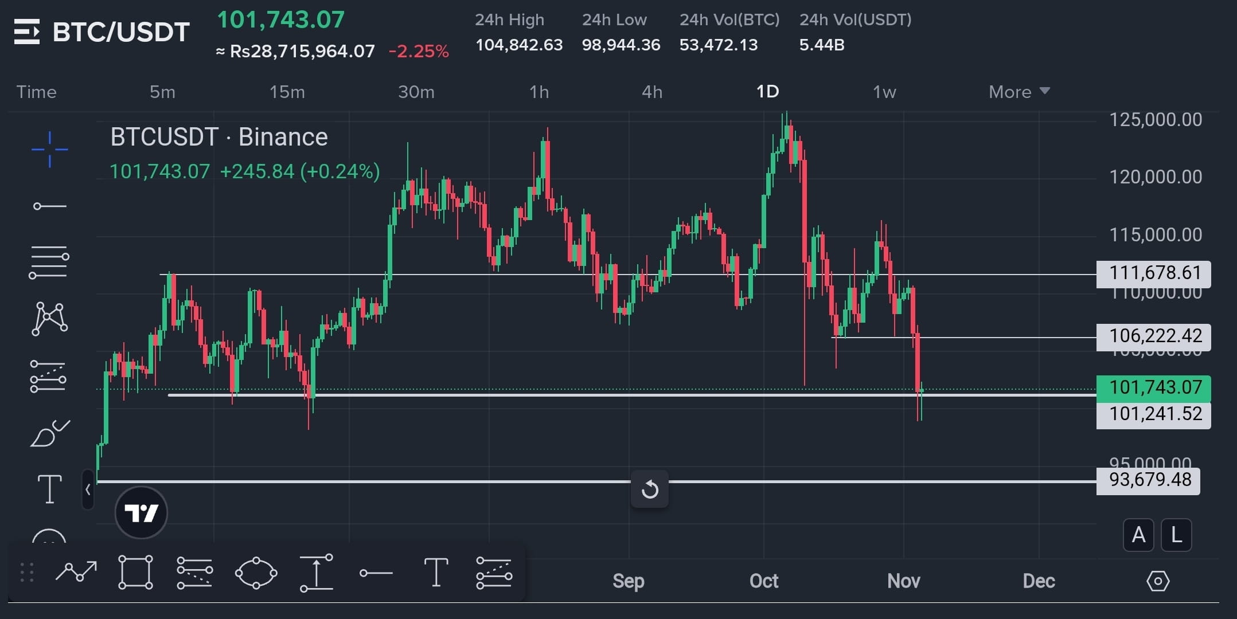1237x619 pixels.
Task: Select the trend line tool in favorites bar
Action: click(76, 572)
